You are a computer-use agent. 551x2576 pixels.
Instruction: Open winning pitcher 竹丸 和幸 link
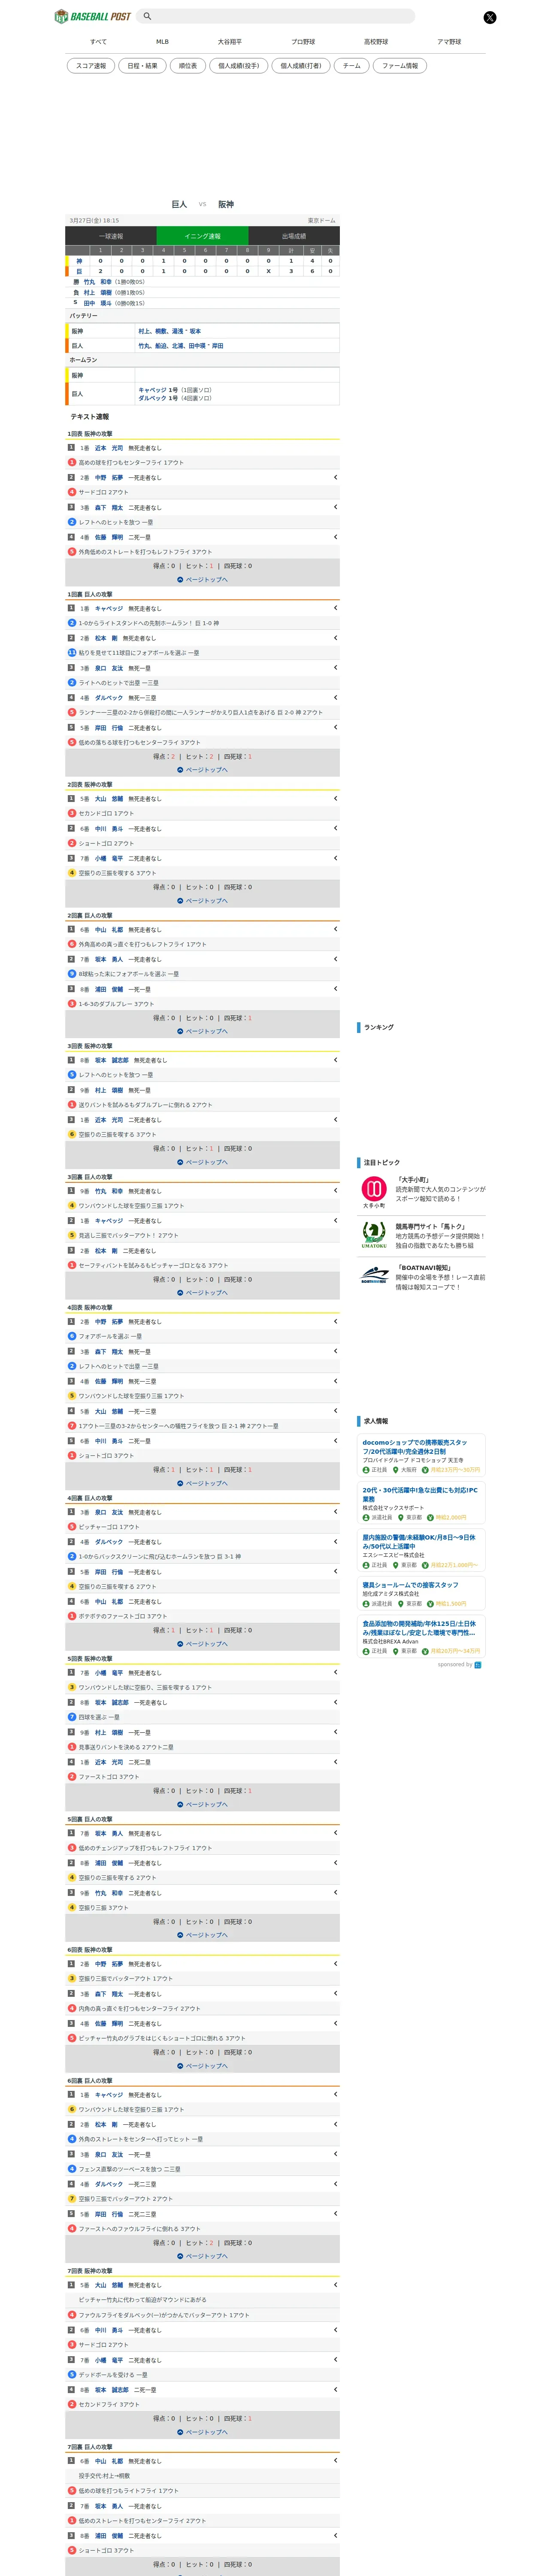[97, 282]
